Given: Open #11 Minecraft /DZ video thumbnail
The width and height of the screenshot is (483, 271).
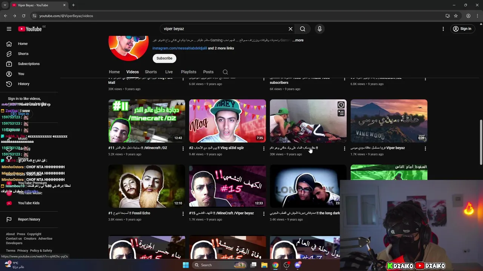Looking at the screenshot, I should (x=147, y=121).
